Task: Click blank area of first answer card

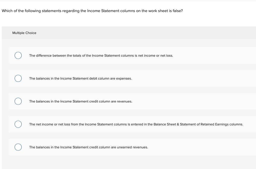Action: click(212, 55)
